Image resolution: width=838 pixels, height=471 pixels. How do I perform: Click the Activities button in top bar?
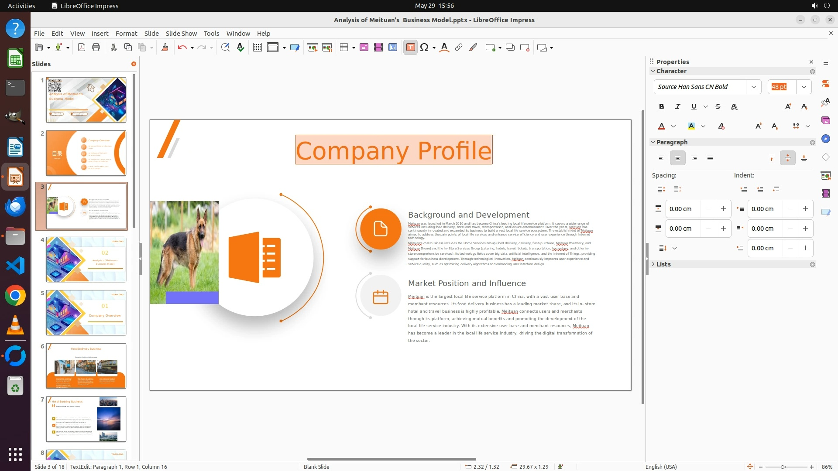[x=21, y=6]
